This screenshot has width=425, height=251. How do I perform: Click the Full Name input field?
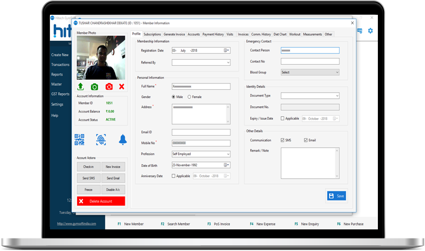tap(201, 86)
